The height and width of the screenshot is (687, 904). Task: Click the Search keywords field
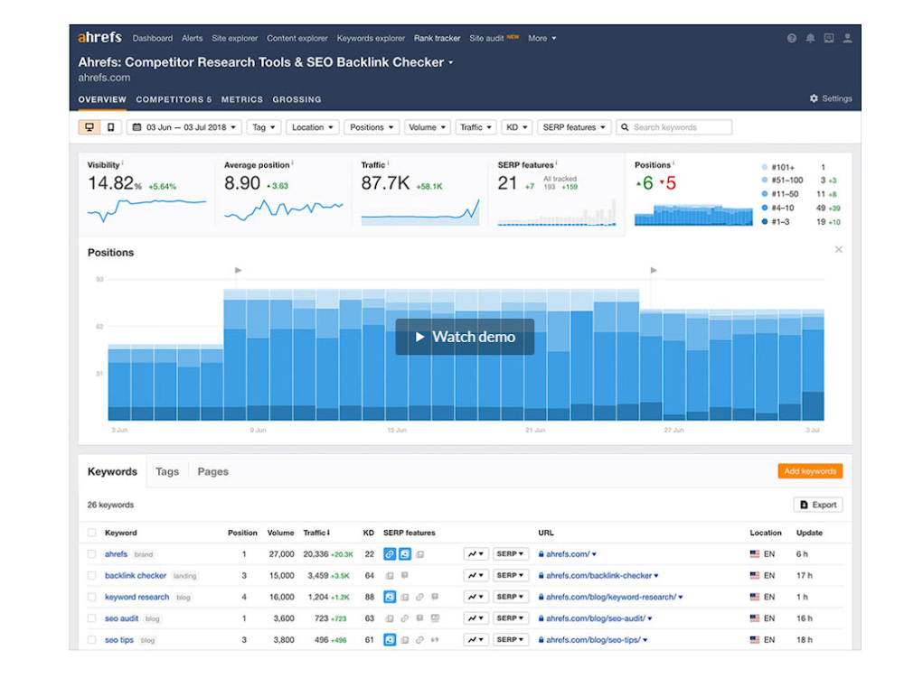[x=680, y=127]
